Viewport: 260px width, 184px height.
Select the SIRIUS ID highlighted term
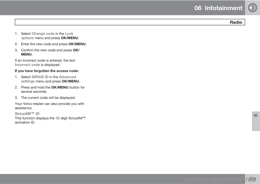pos(40,77)
